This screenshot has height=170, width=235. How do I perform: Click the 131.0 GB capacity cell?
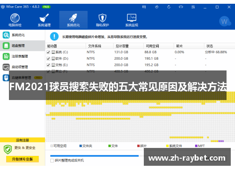coord(121,52)
